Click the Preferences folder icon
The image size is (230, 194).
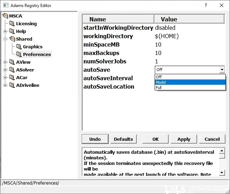coord(19,54)
